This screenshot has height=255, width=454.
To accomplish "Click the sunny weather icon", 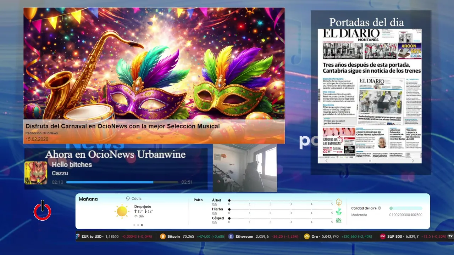I will (x=122, y=211).
